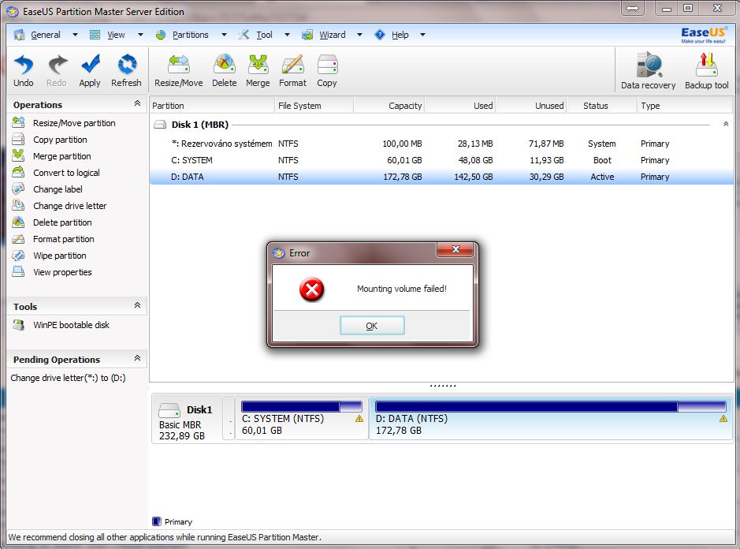740x549 pixels.
Task: Collapse the Disk 1 (MBR) group
Action: pos(726,125)
